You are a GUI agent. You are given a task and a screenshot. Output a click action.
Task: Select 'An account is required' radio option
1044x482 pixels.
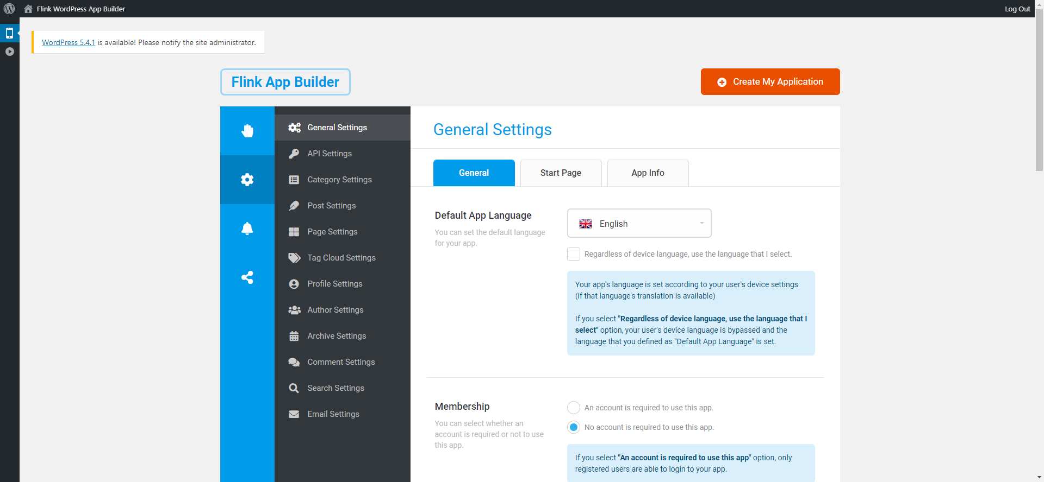[574, 408]
